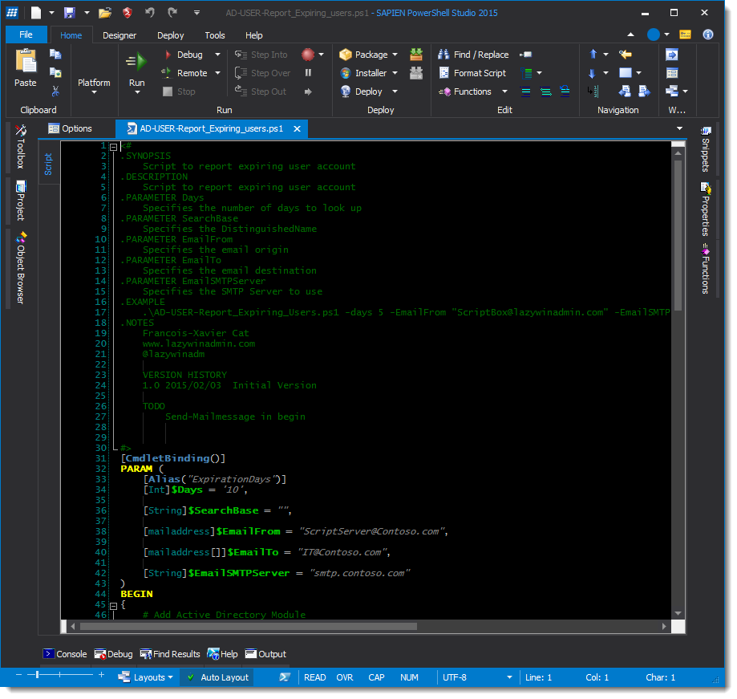Viewport: 737px width, 699px height.
Task: Select the Cut scissors icon
Action: point(55,91)
